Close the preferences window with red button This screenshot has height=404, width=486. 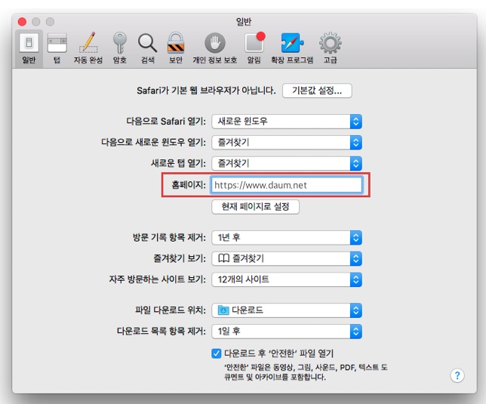tap(22, 22)
